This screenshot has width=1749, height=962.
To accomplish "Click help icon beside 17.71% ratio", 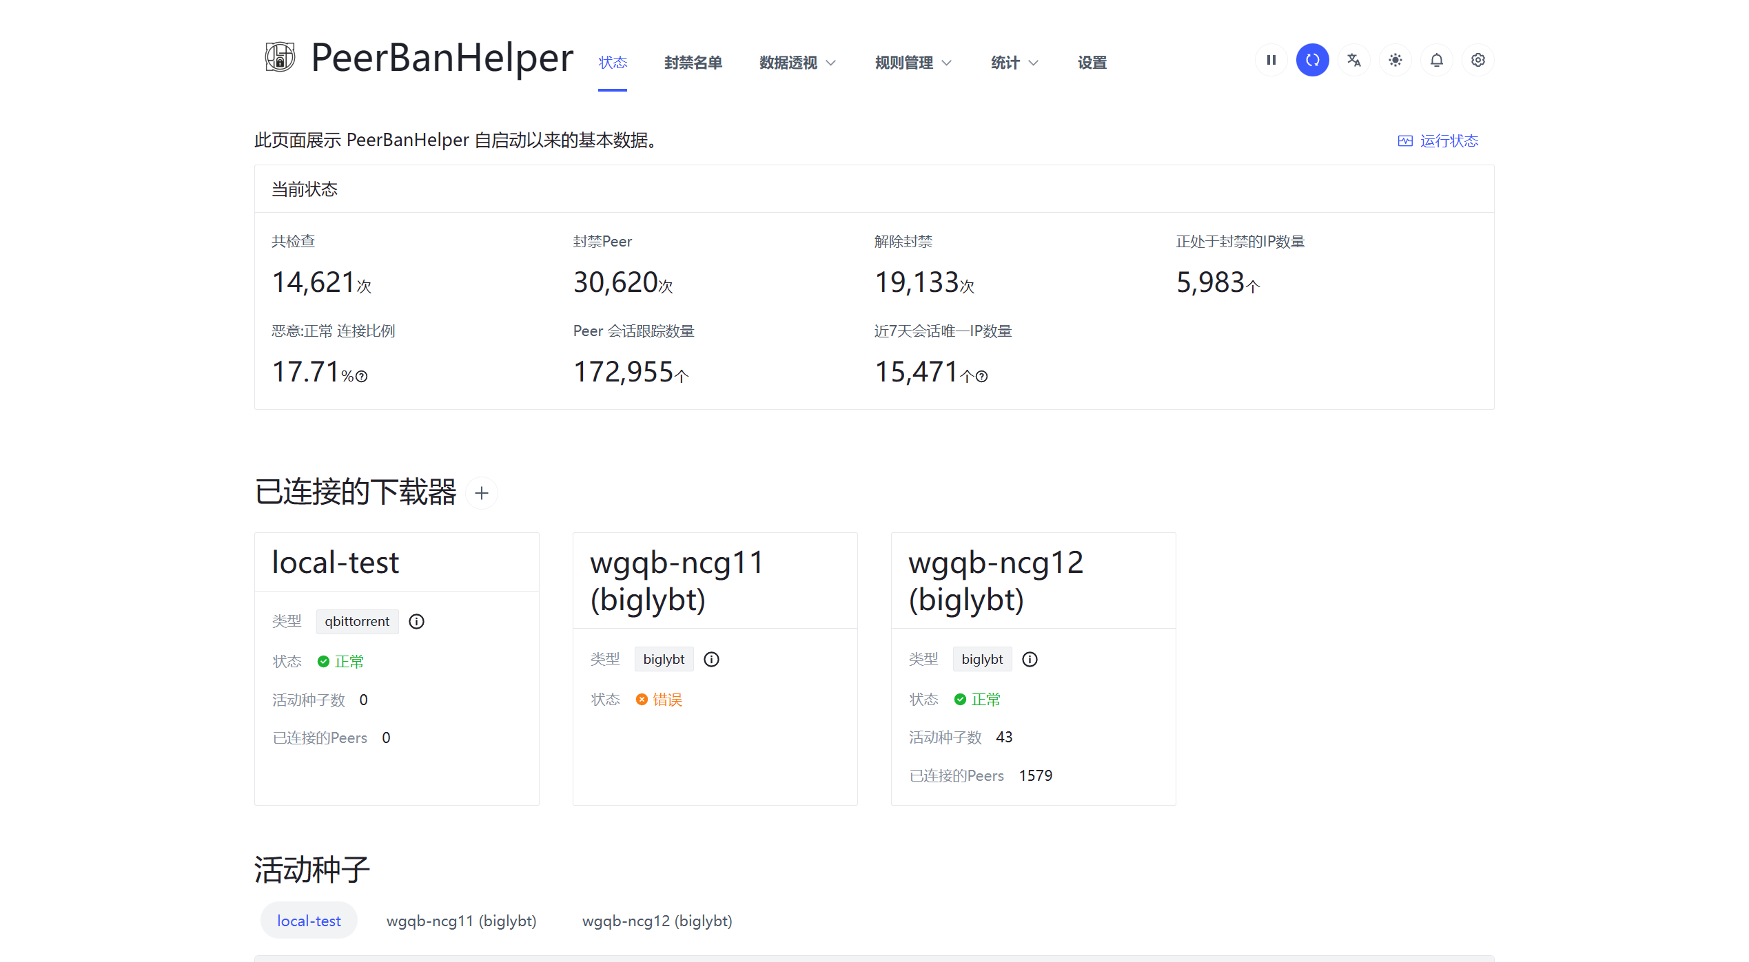I will [362, 377].
